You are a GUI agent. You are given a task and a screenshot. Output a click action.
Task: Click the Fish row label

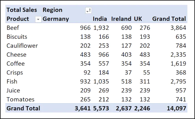click(12, 82)
